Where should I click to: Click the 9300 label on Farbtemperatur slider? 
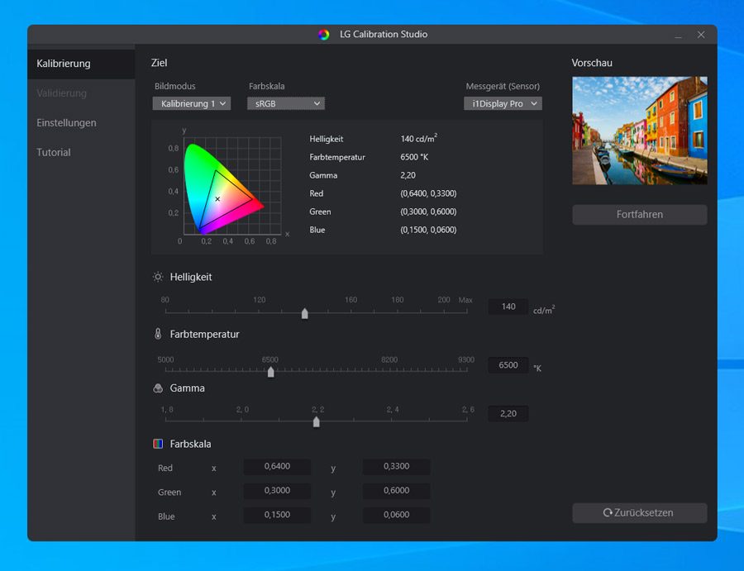click(466, 359)
